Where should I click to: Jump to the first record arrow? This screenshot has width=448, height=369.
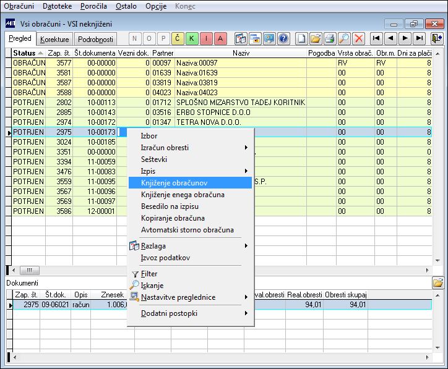pos(376,38)
